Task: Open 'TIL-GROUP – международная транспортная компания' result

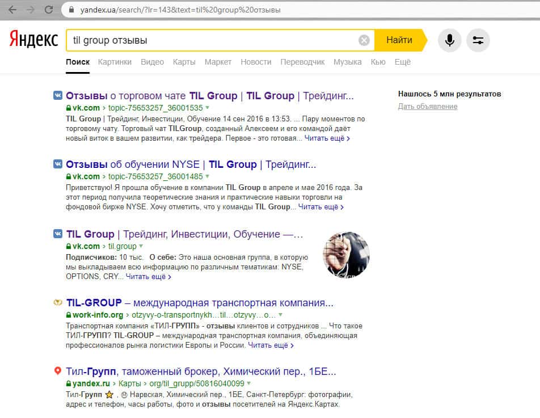Action: [x=200, y=303]
